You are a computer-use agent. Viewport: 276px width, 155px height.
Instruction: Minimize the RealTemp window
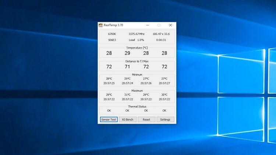click(x=148, y=25)
